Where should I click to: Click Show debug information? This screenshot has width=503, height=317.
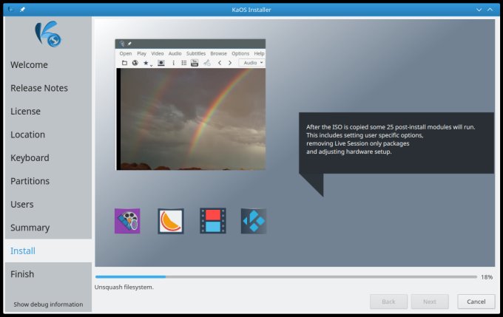(x=48, y=304)
